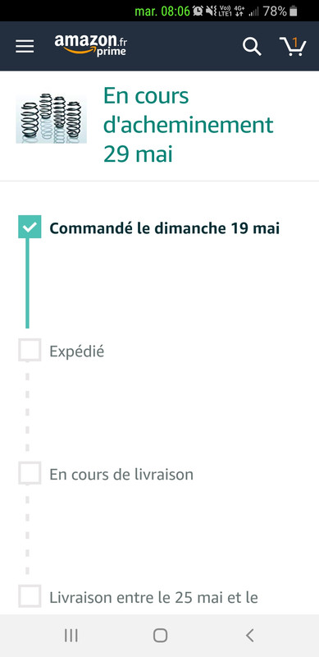Click the Expédié step checkbox

click(30, 350)
